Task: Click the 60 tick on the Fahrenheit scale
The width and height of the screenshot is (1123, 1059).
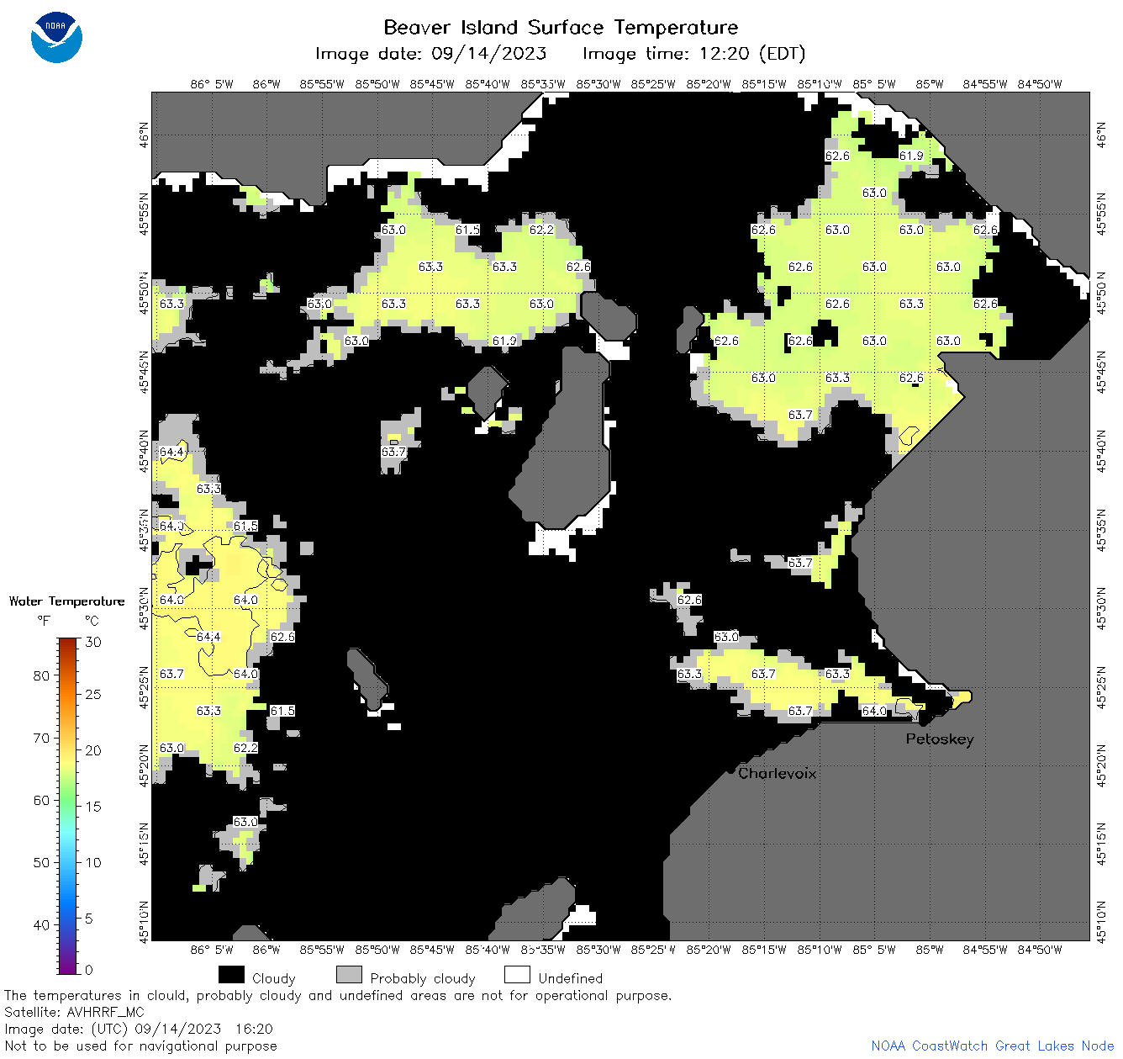Action: point(41,800)
